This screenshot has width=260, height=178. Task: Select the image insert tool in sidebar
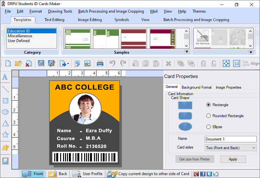(x=6, y=161)
